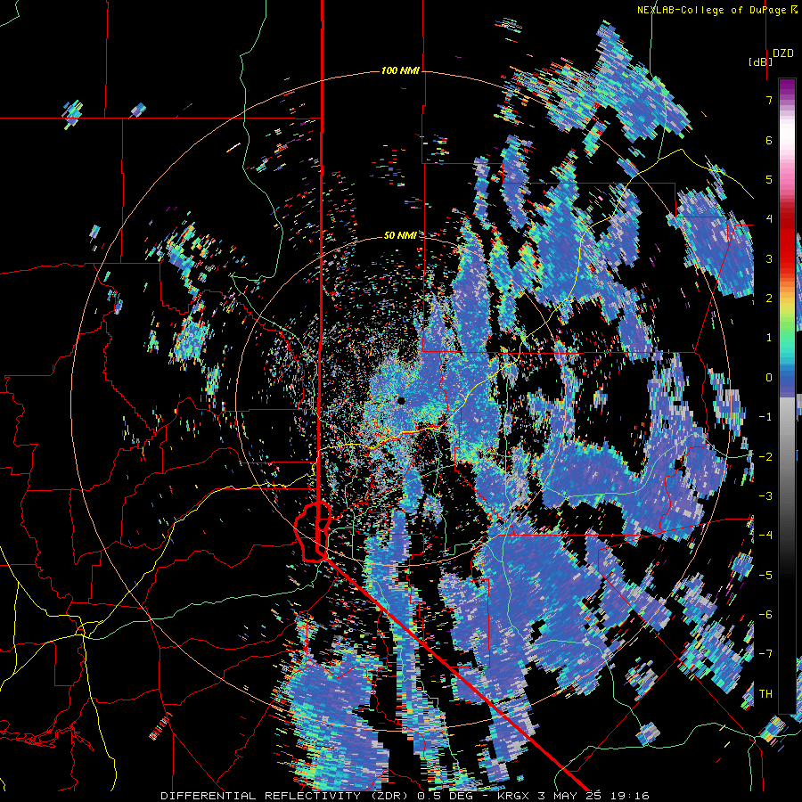Click the black radar site dot at center

pos(402,401)
